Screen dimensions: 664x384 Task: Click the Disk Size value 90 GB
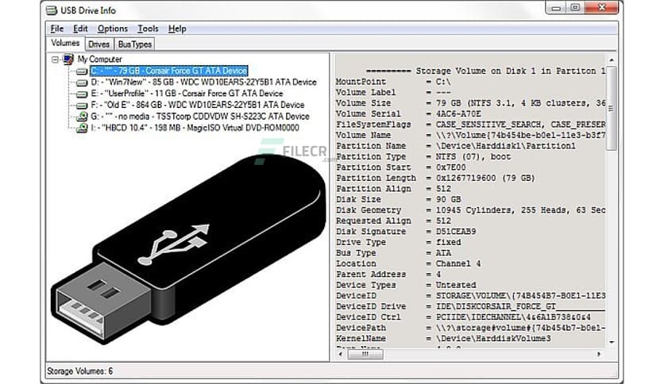[449, 200]
